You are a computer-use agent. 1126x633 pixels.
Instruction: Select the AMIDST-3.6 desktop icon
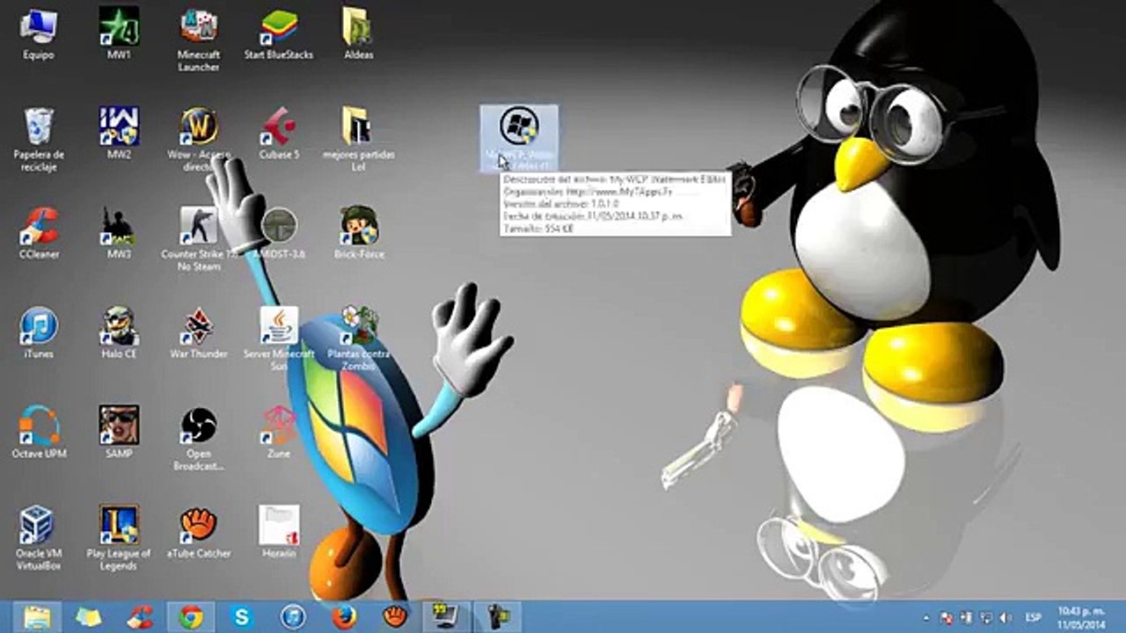pos(279,233)
